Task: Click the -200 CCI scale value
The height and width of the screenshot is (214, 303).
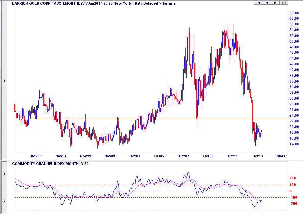Action: click(293, 204)
